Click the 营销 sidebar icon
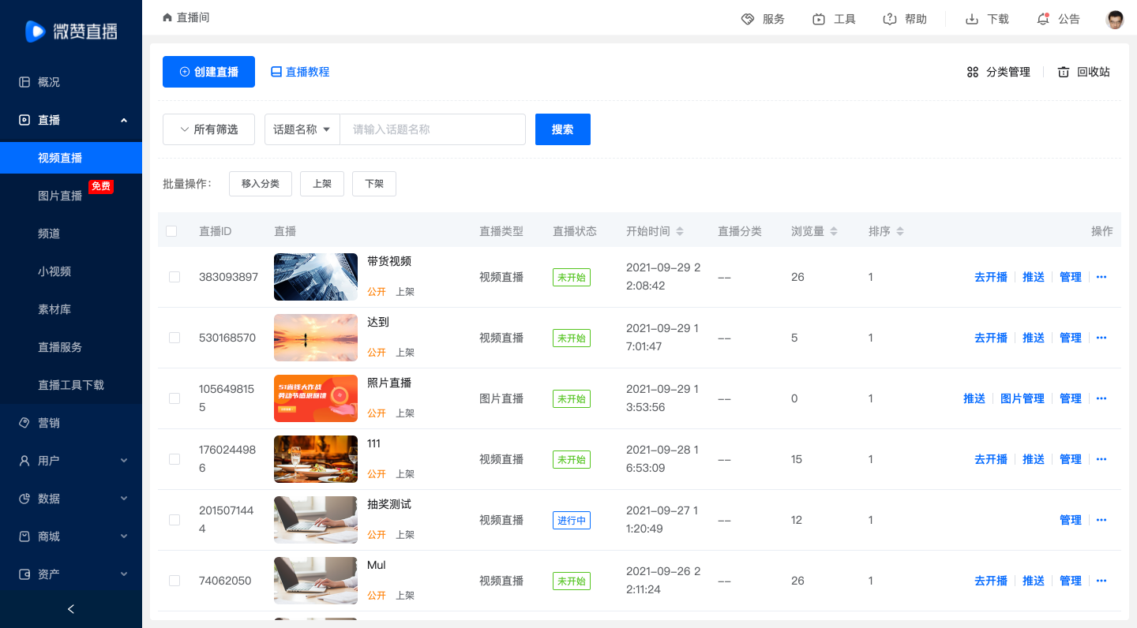The image size is (1137, 628). point(24,423)
